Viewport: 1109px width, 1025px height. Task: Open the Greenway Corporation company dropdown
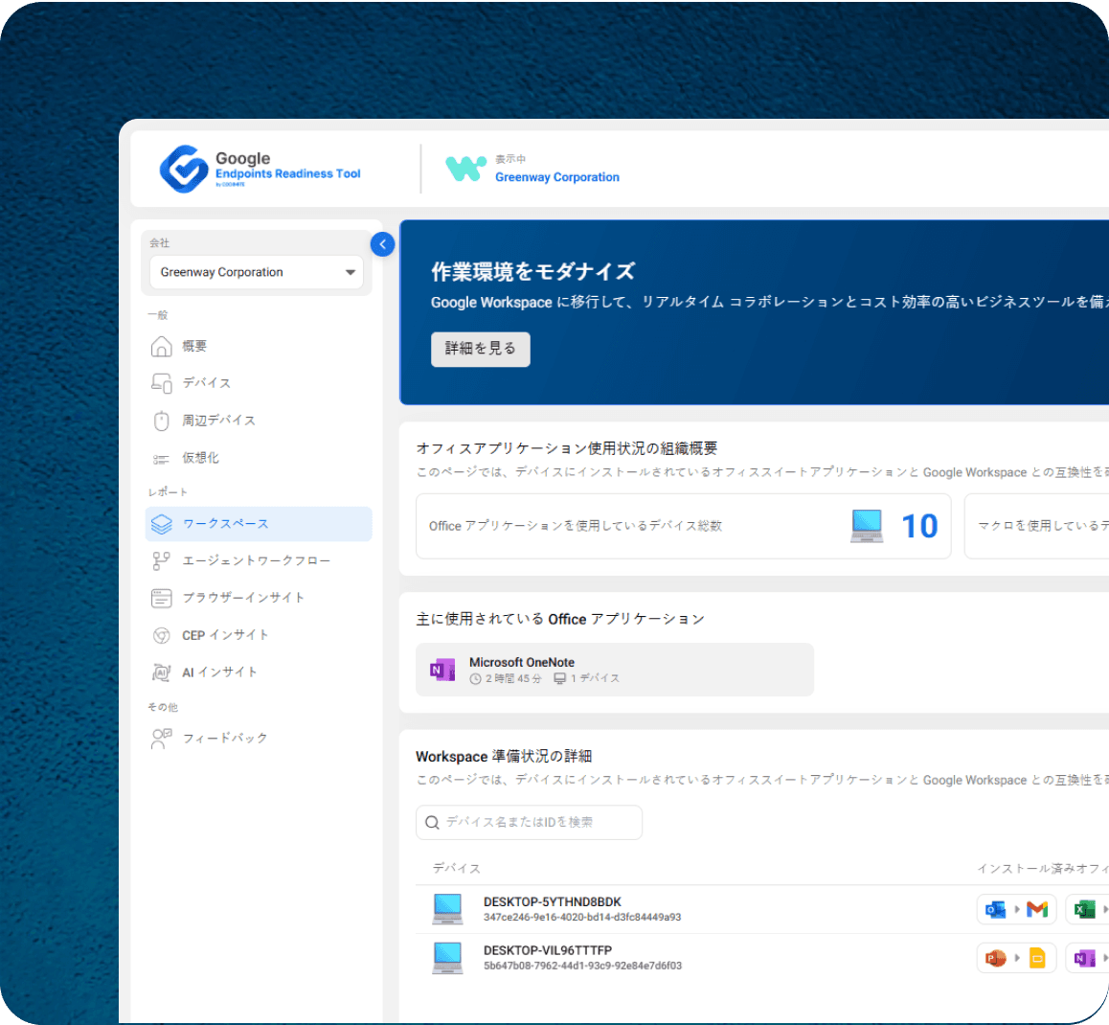(257, 272)
